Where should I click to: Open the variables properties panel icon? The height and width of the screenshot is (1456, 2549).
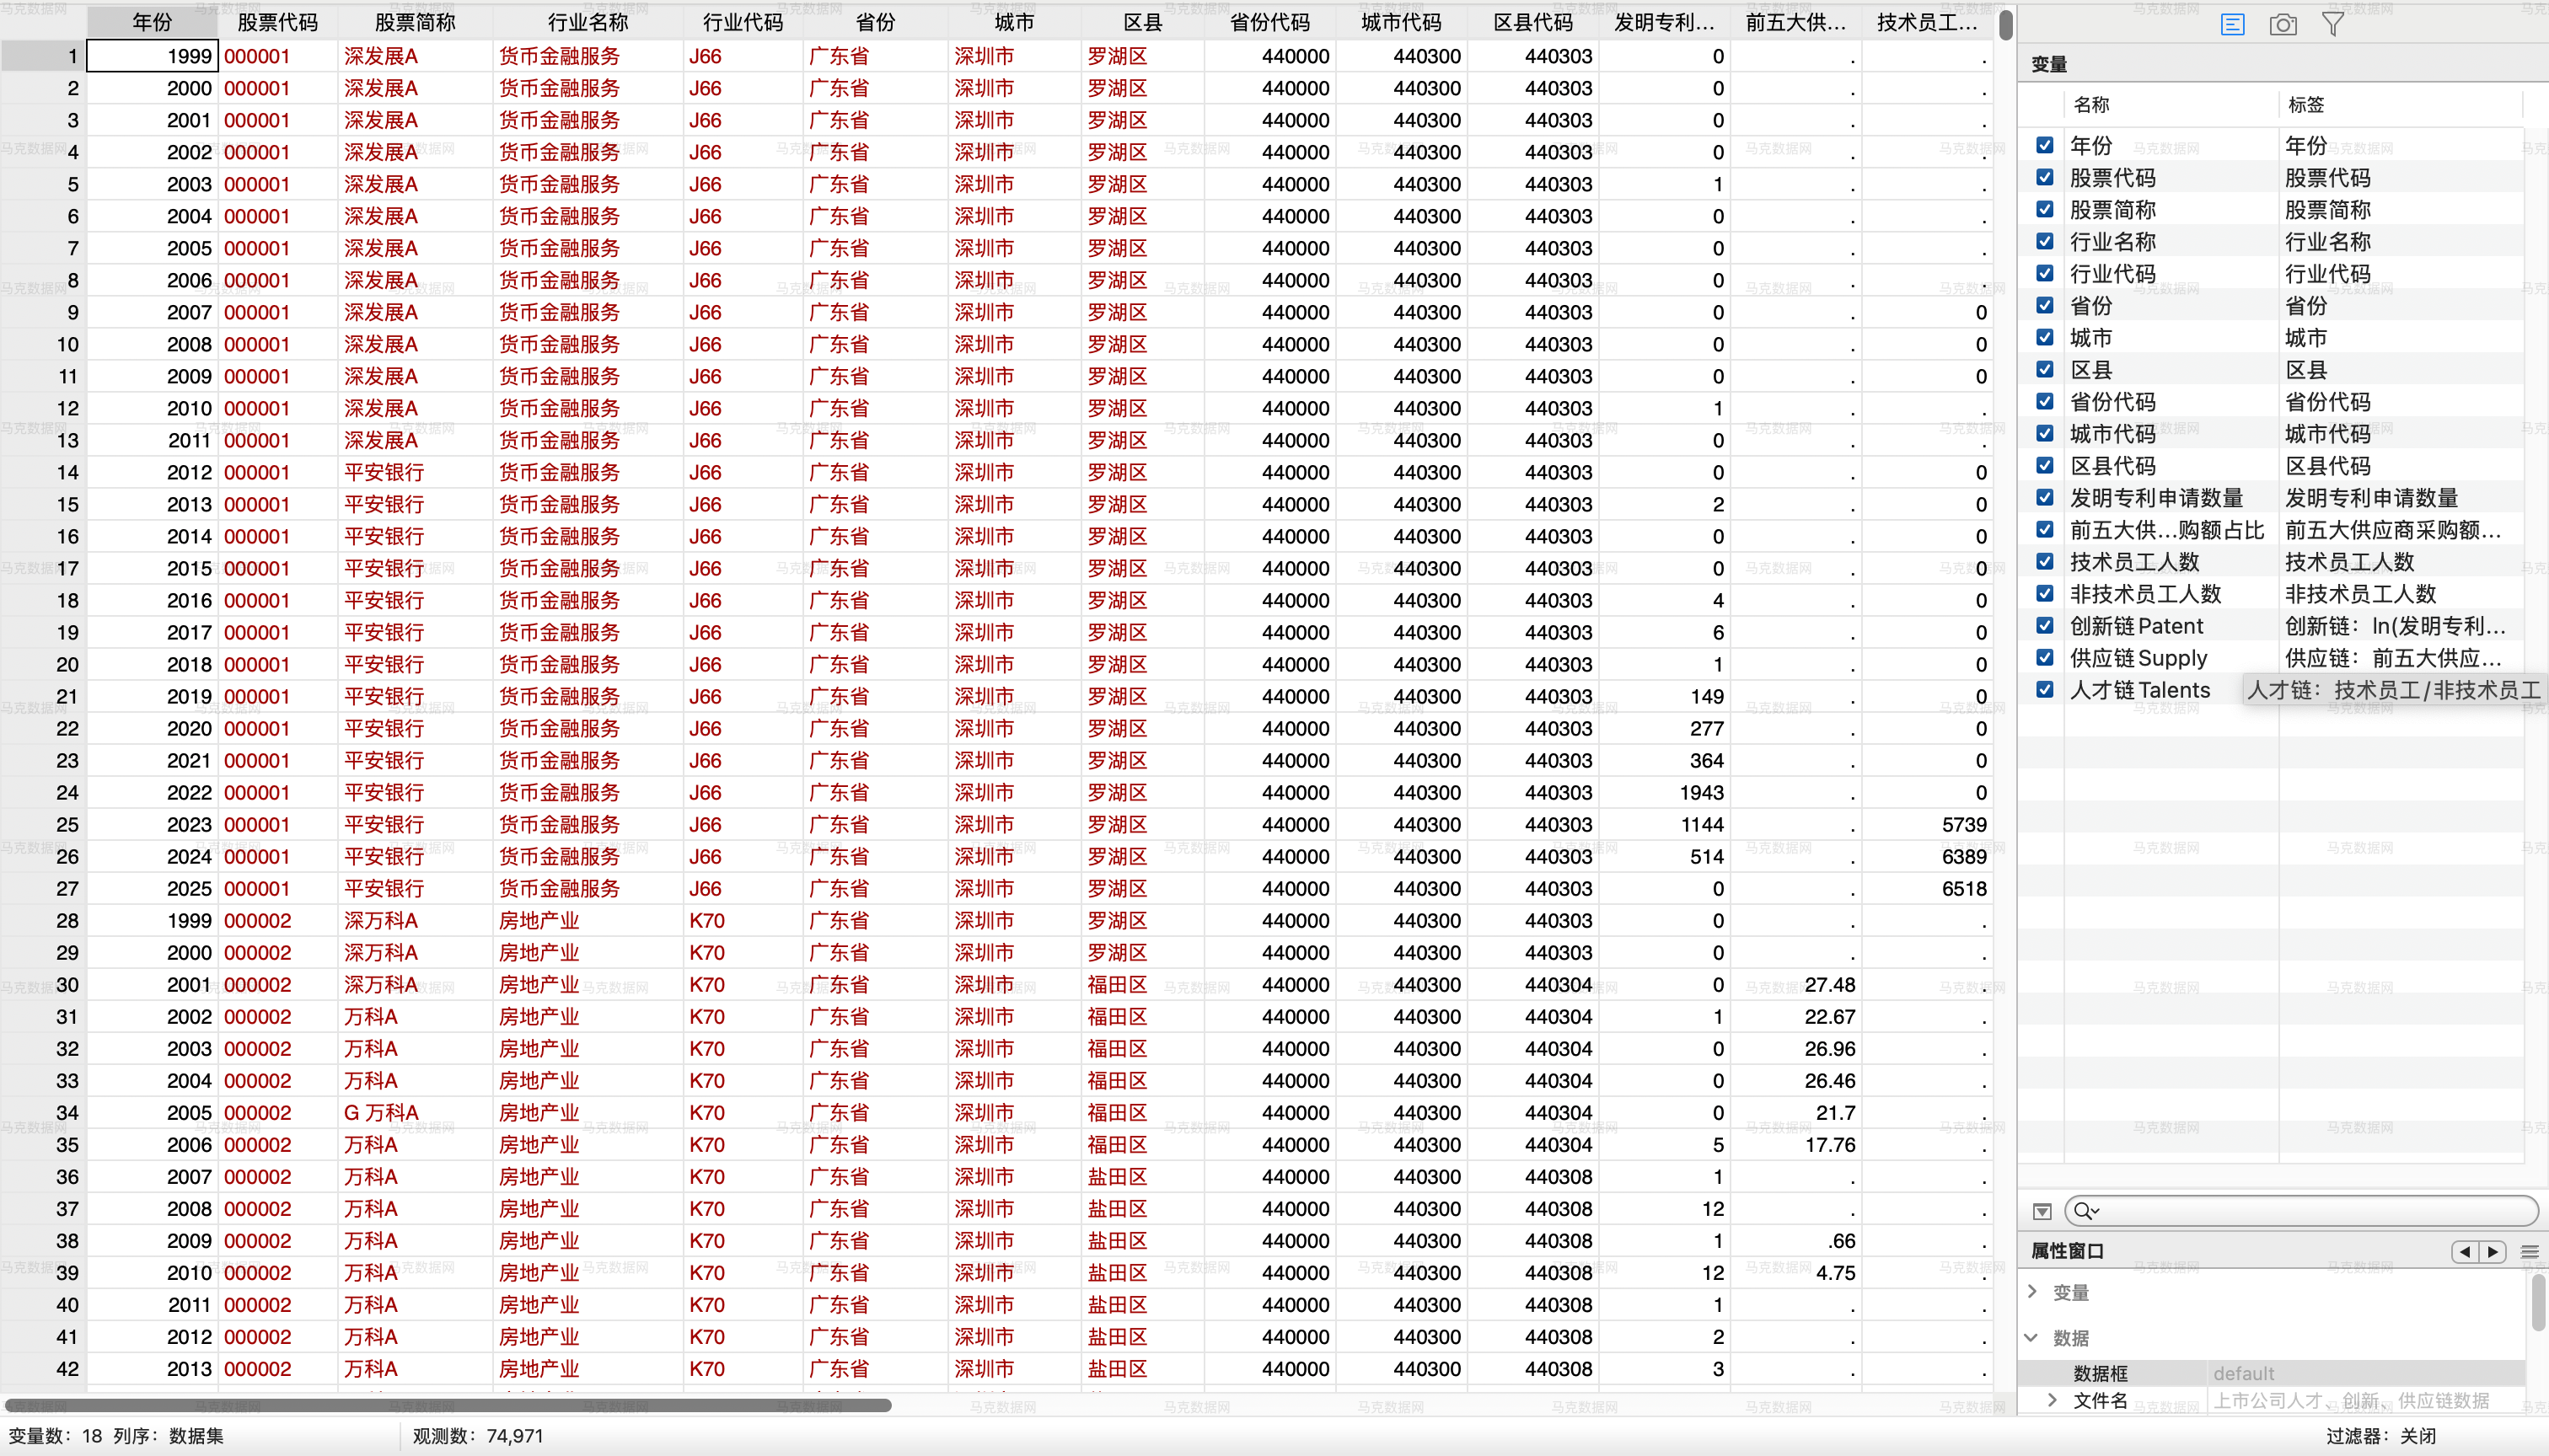(2232, 24)
